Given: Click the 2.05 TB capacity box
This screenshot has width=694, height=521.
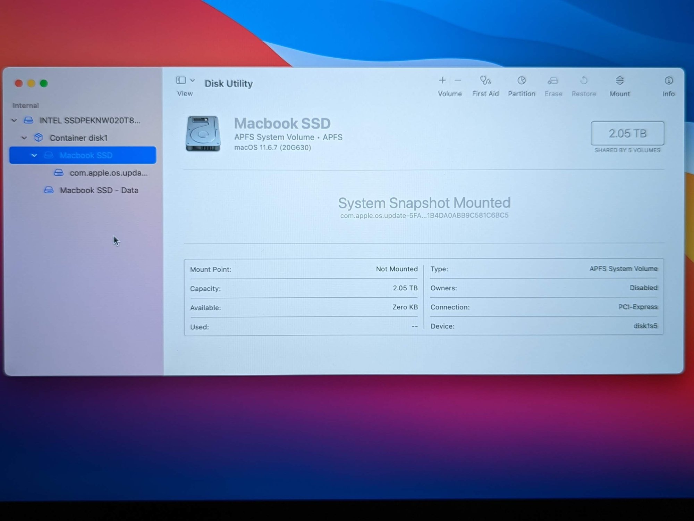Looking at the screenshot, I should (627, 133).
